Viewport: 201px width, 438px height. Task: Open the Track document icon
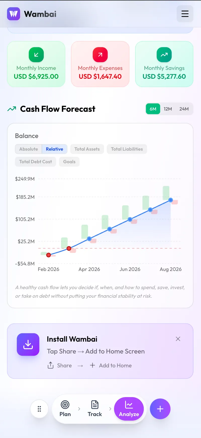[95, 404]
